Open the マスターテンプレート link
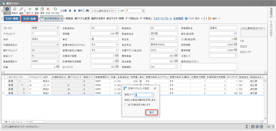Viewport: 276px width, 131px height. click(163, 19)
